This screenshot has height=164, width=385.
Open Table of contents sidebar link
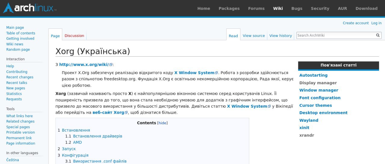tap(21, 33)
